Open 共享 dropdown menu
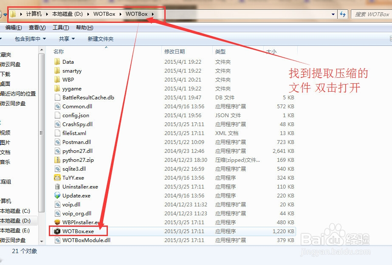 coord(67,39)
